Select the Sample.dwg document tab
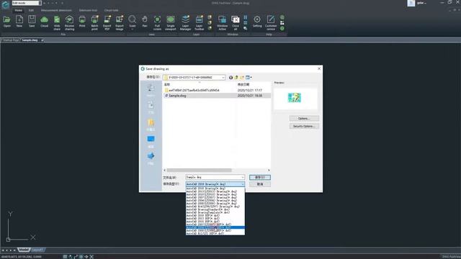This screenshot has width=461, height=259. coord(30,40)
